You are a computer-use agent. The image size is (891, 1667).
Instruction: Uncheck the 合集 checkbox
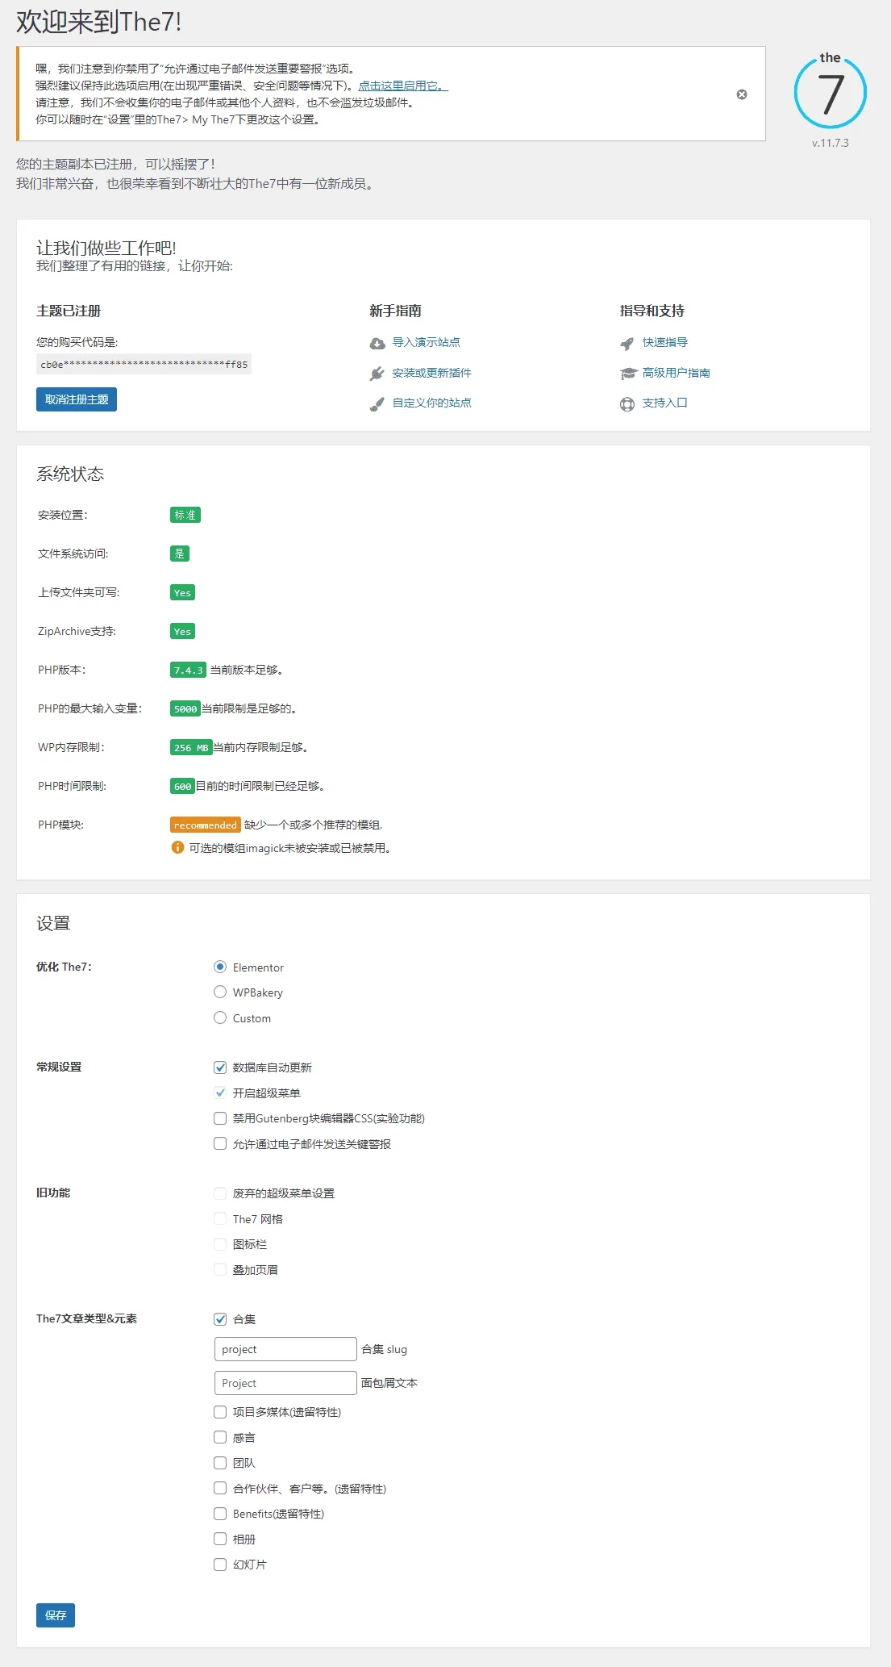pos(220,1319)
